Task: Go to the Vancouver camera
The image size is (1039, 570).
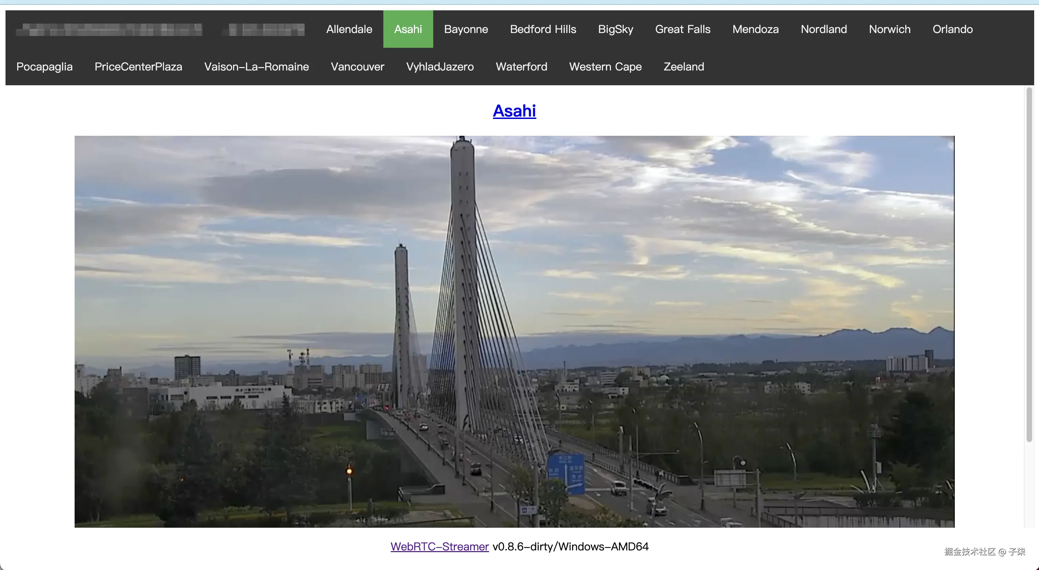Action: pyautogui.click(x=357, y=67)
